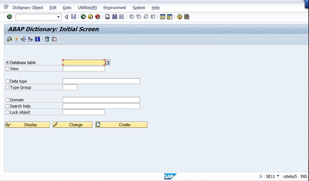Click the Display button
The image size is (309, 181).
27,125
